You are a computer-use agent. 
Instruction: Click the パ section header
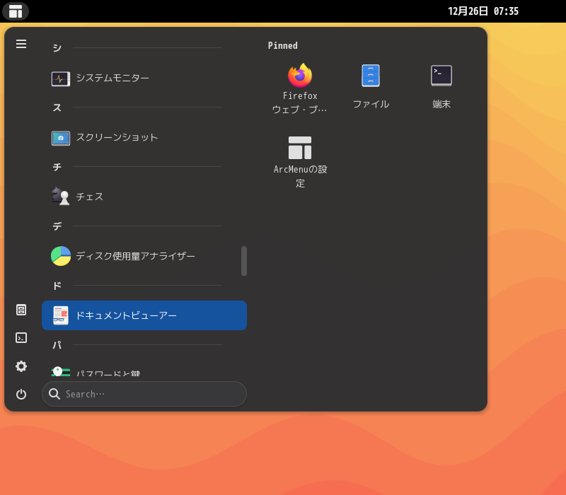click(57, 345)
